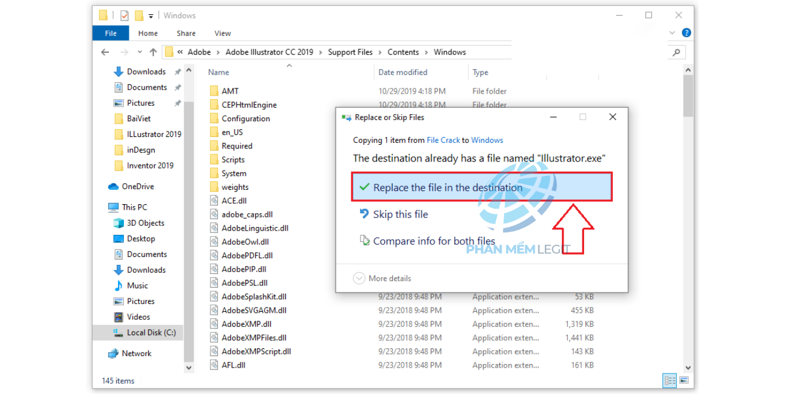This screenshot has height=394, width=785.
Task: Select Adobe in the address breadcrumb
Action: point(199,52)
